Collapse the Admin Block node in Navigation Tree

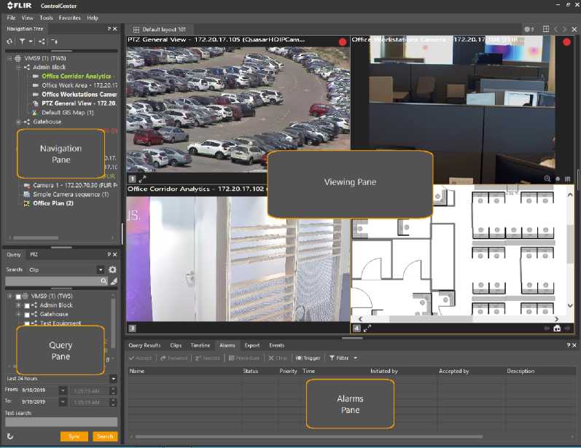coord(17,67)
